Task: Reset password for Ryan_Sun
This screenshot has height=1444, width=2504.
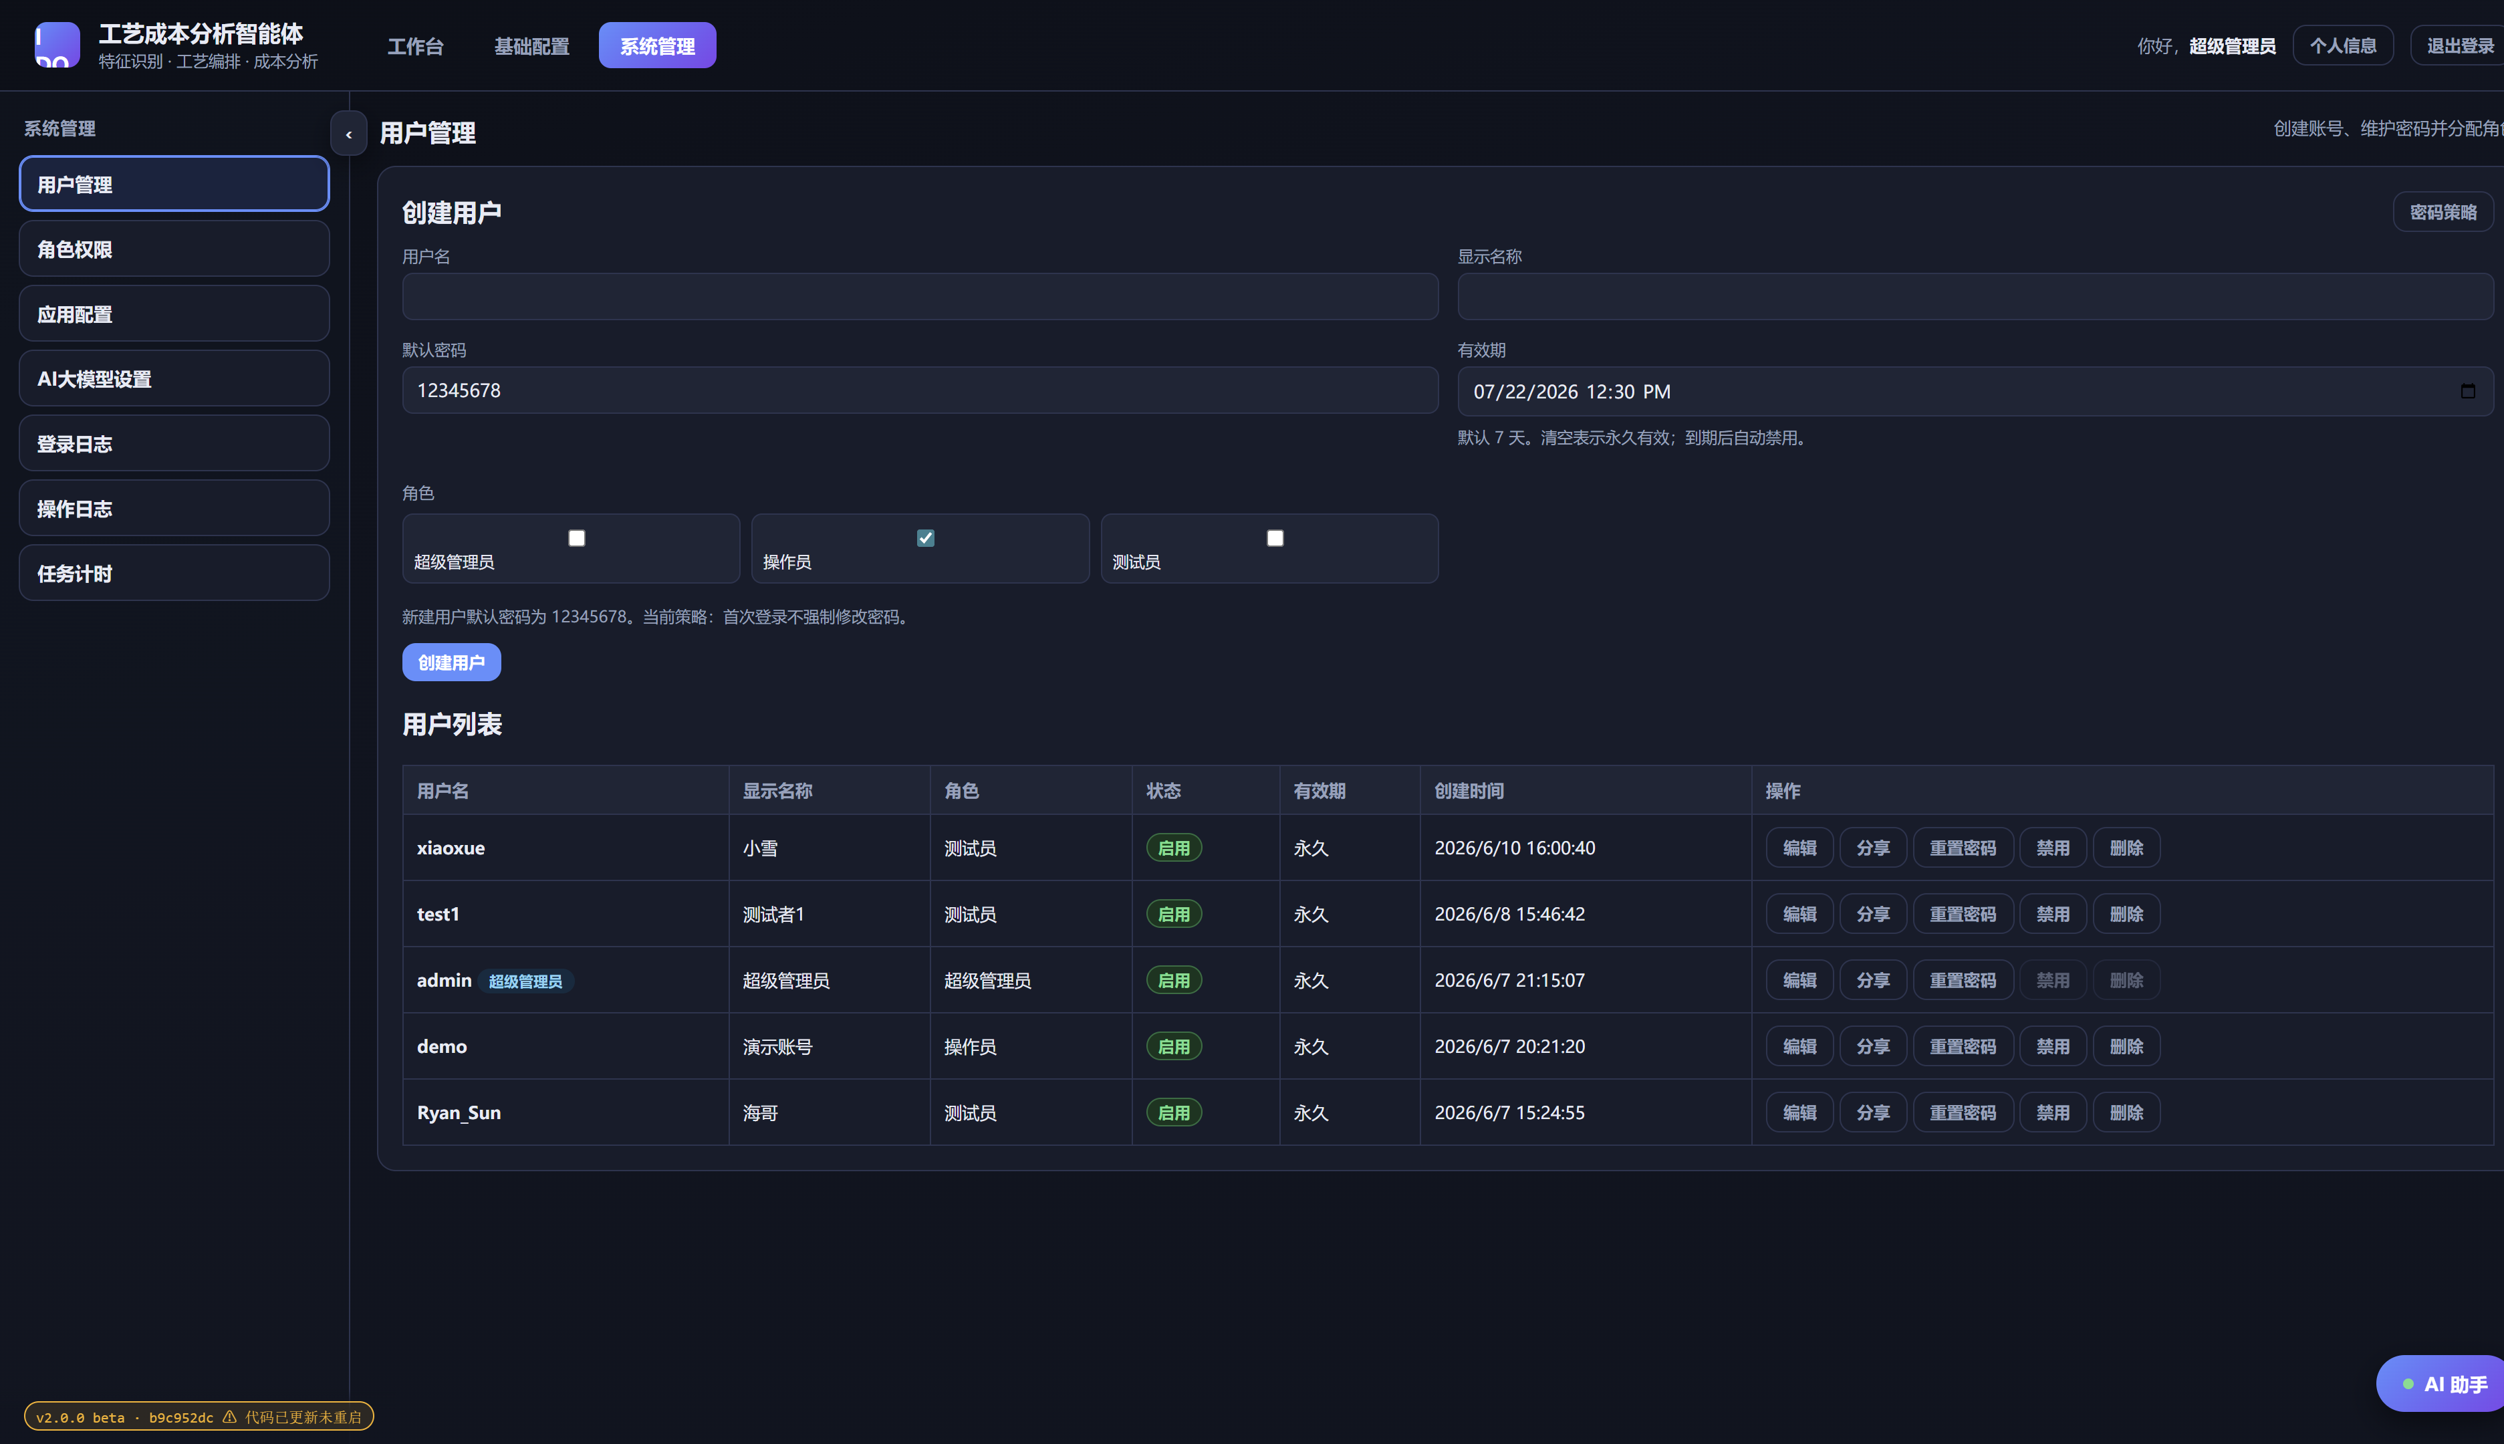Action: [1963, 1113]
